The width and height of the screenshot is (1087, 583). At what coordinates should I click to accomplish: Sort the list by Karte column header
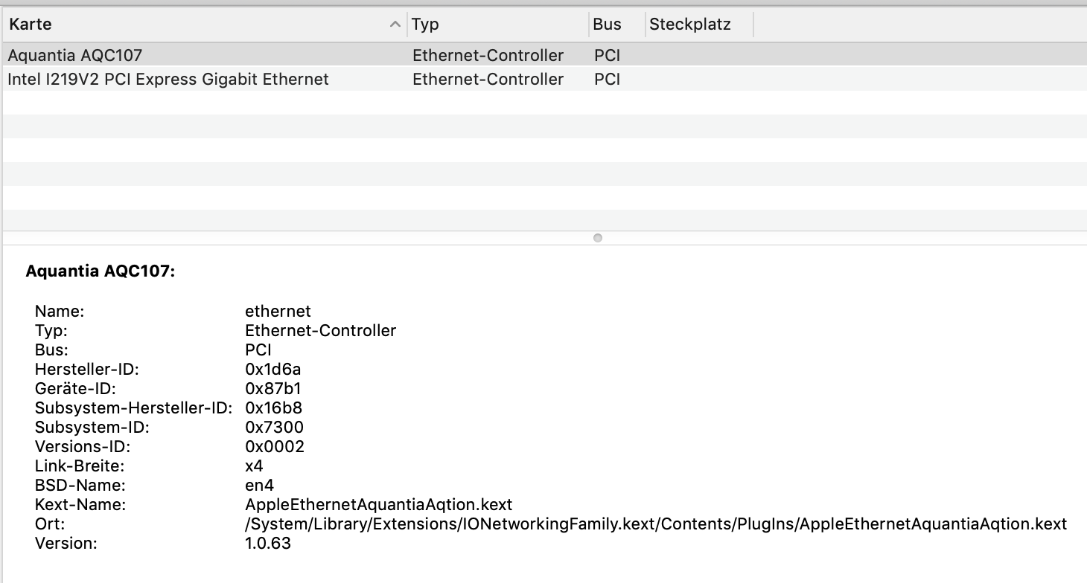pyautogui.click(x=31, y=25)
